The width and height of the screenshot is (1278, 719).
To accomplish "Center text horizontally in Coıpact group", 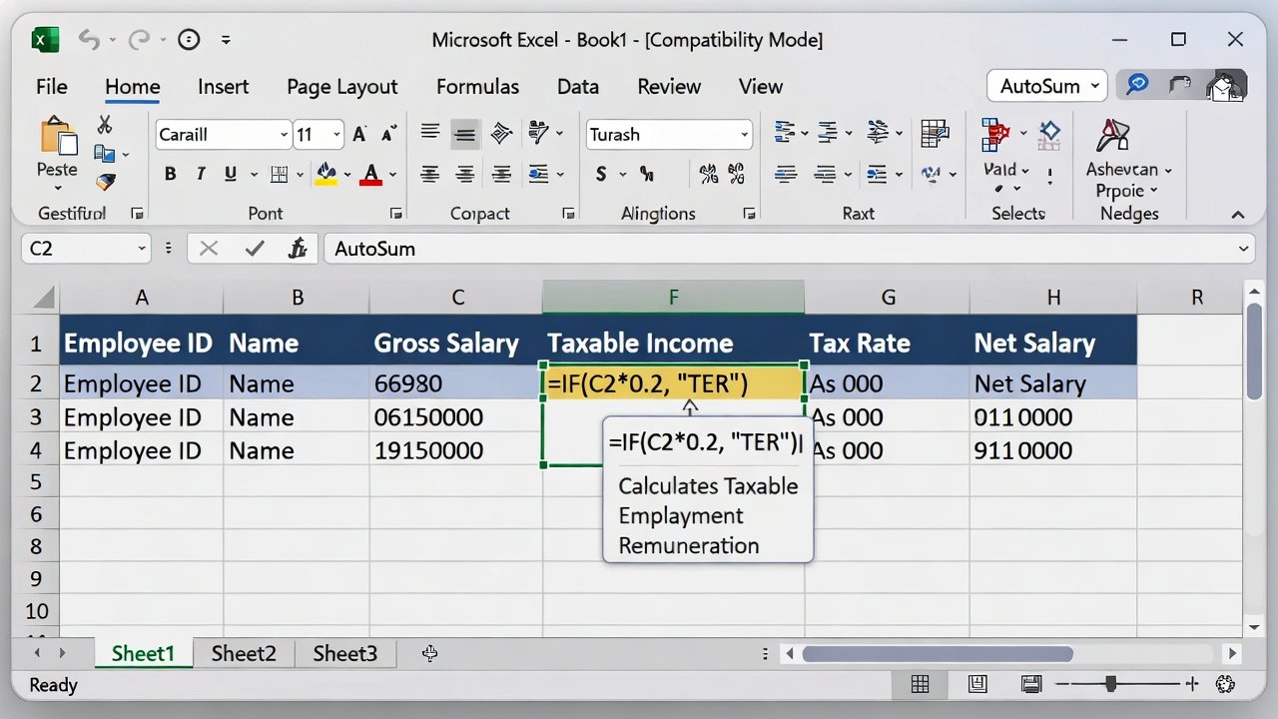I will pyautogui.click(x=464, y=174).
